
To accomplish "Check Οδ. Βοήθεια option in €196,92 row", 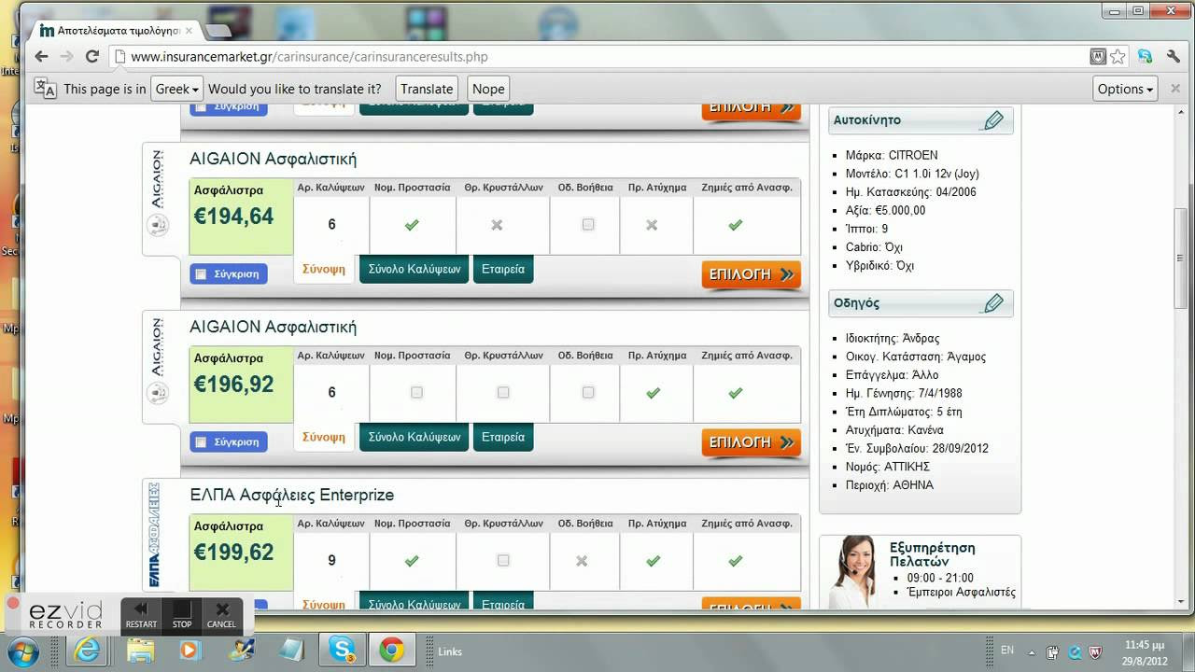I will [x=588, y=392].
